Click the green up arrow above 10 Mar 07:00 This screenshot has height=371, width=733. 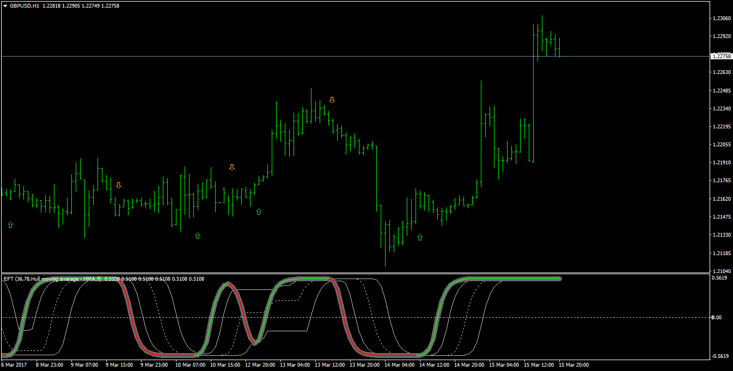coord(198,236)
